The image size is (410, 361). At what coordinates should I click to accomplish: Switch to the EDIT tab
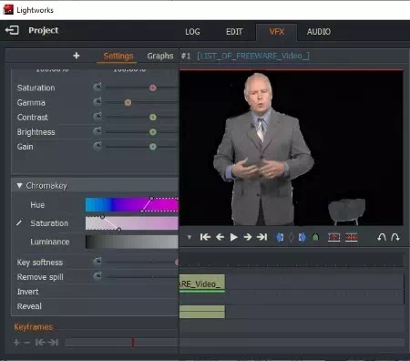[234, 32]
